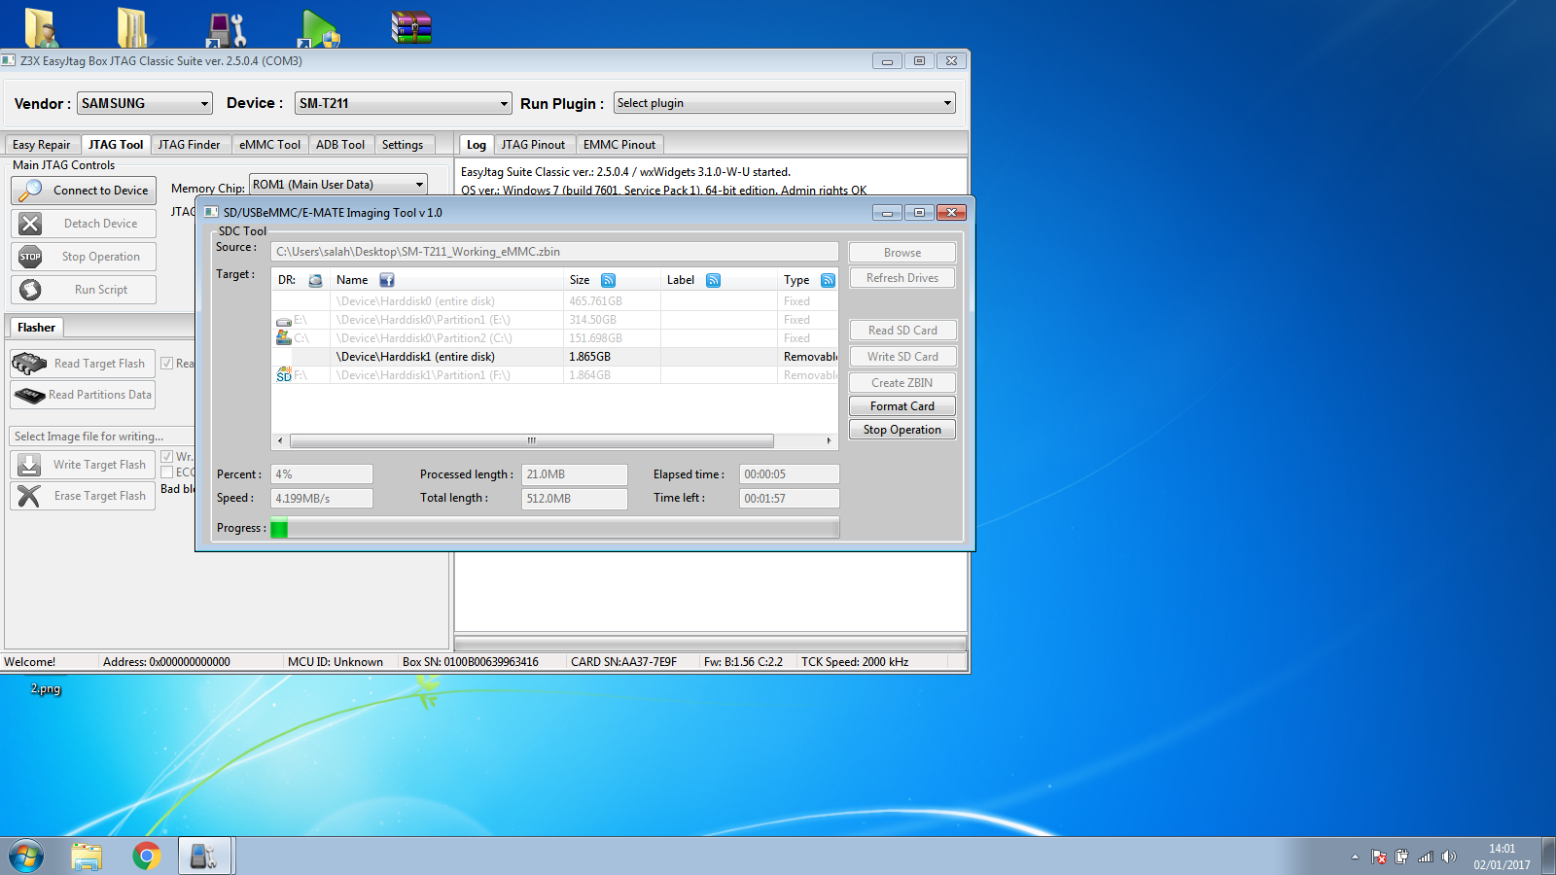Screen dimensions: 1556x875
Task: Click the volume icon in system tray
Action: 1449,857
